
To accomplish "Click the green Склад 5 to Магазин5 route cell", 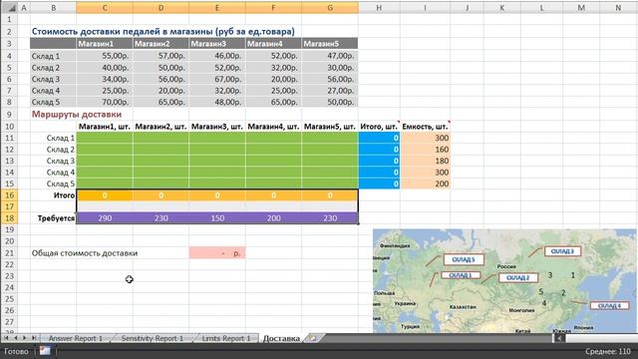I will tap(330, 183).
